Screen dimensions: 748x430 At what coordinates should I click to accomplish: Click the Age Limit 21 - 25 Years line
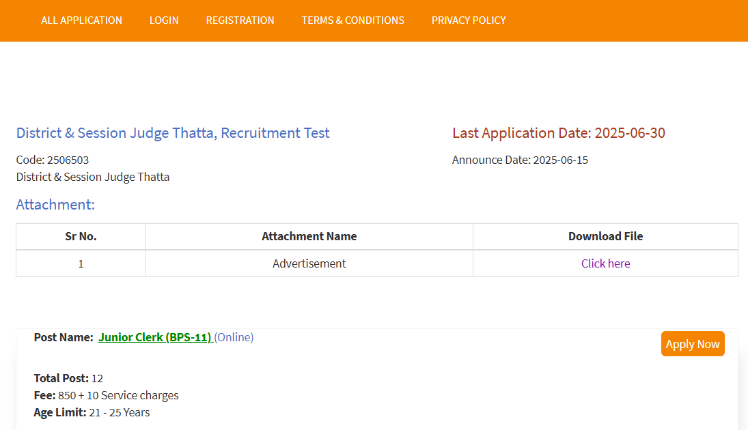click(x=92, y=413)
